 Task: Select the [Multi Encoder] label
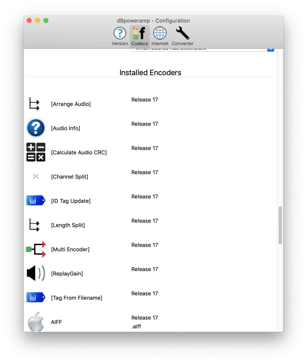[x=70, y=249]
